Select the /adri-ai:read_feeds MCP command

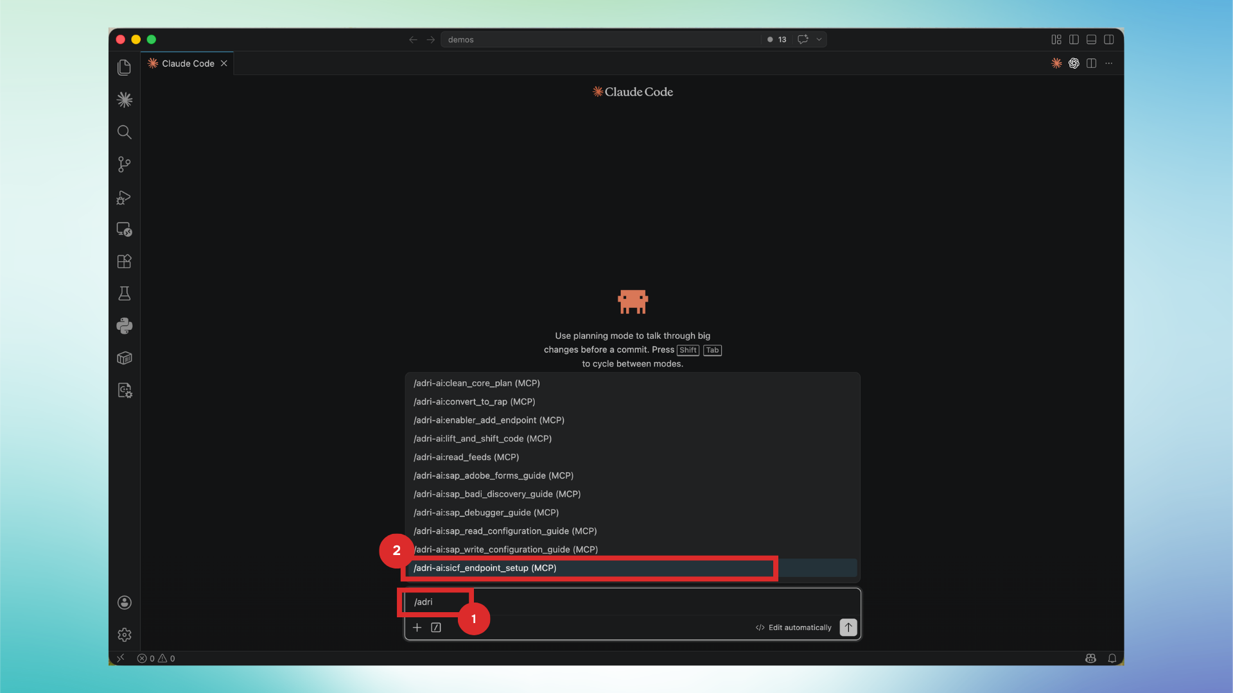(x=466, y=457)
